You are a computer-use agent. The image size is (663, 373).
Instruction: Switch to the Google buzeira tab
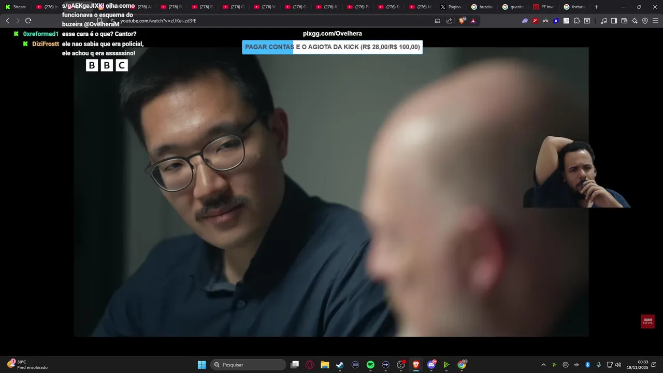tap(482, 7)
